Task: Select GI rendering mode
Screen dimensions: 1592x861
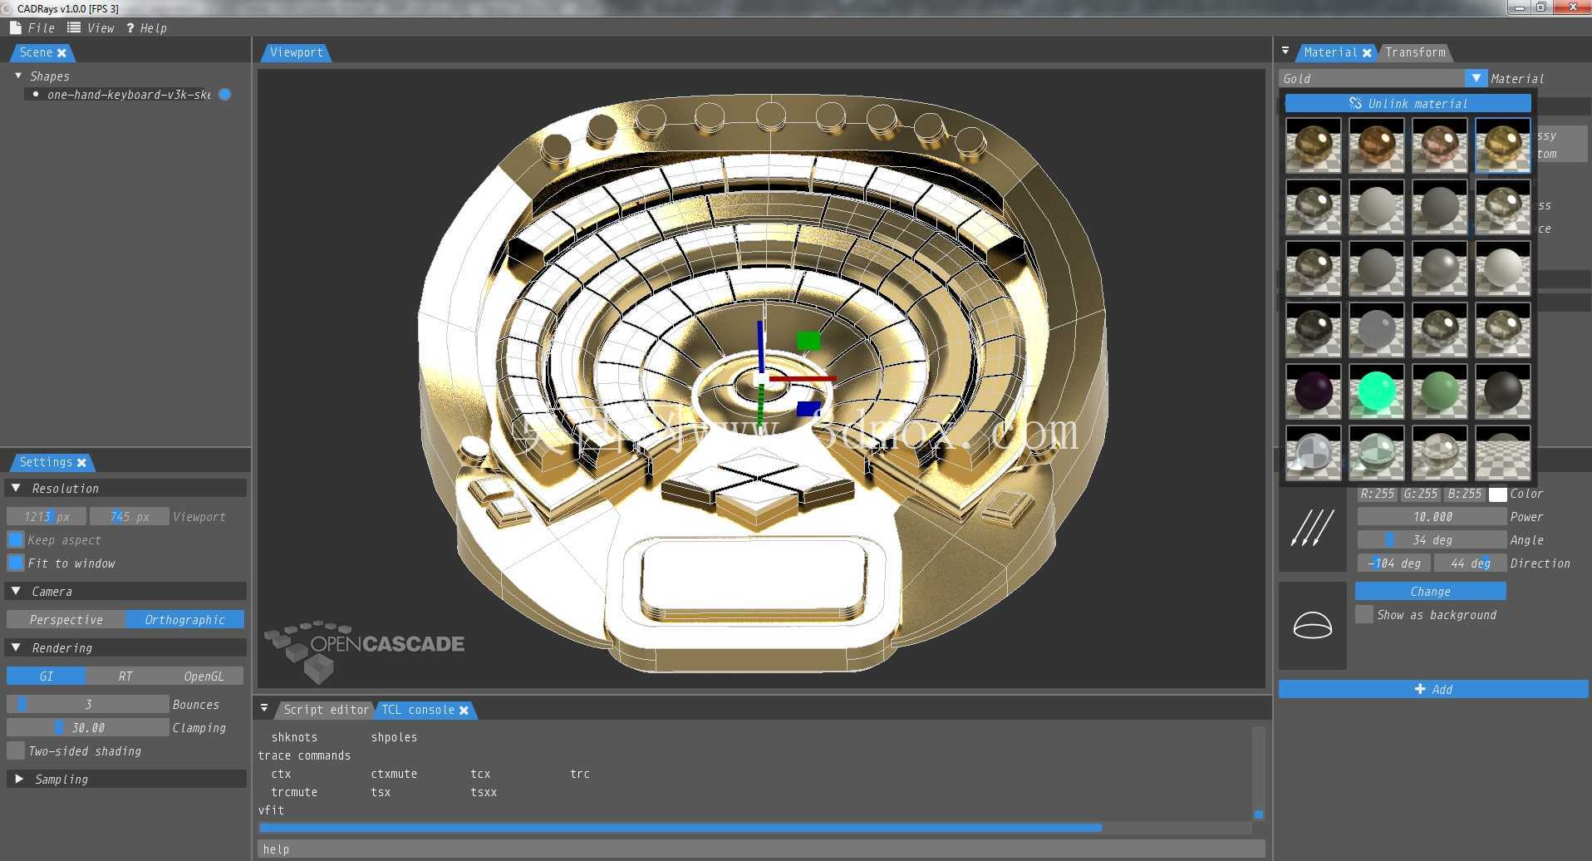Action: click(46, 676)
